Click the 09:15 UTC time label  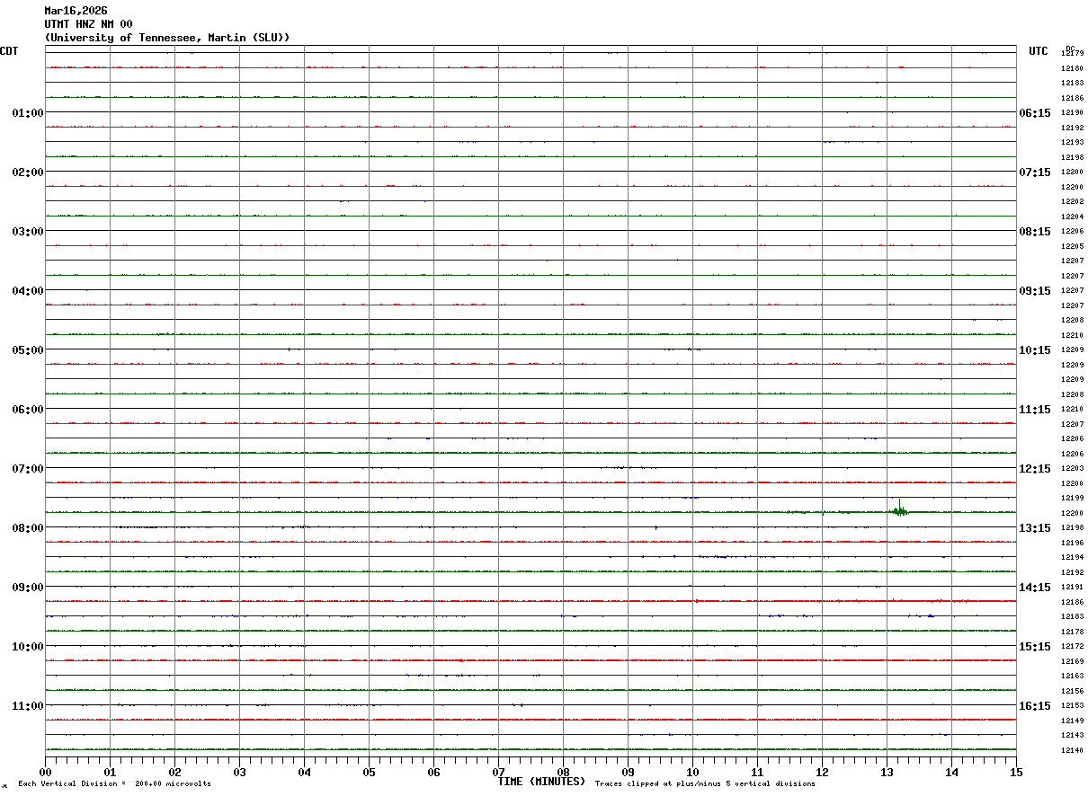1034,290
